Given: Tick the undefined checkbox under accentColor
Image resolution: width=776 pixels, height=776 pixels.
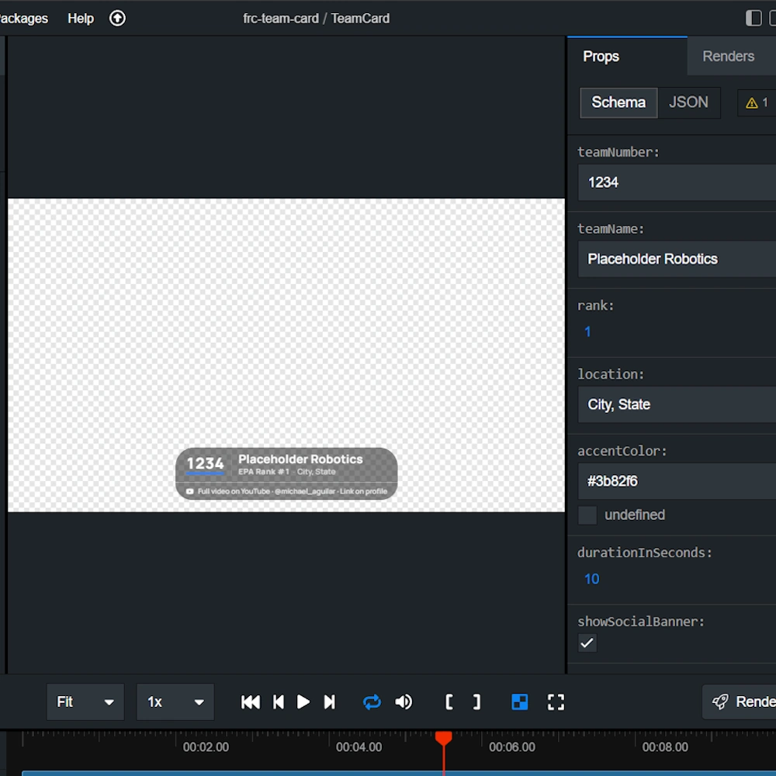Looking at the screenshot, I should click(x=587, y=515).
